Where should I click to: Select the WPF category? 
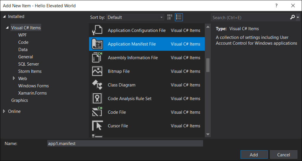pyautogui.click(x=22, y=35)
